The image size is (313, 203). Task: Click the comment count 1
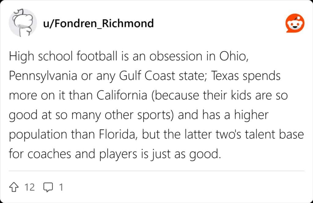pos(61,187)
